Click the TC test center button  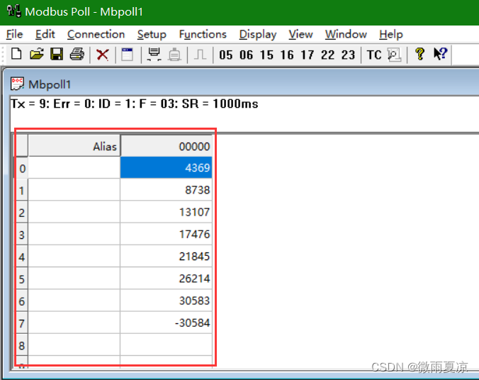pyautogui.click(x=374, y=55)
